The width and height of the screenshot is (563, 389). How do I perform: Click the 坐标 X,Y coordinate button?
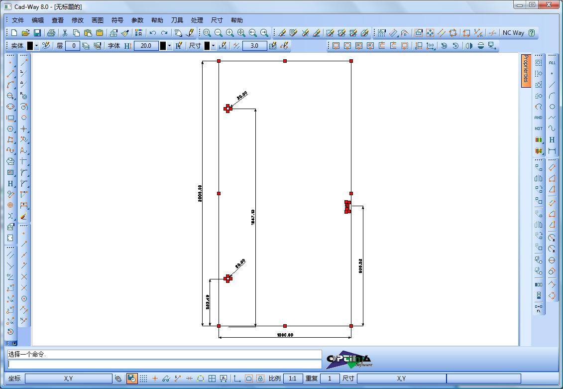pos(69,378)
